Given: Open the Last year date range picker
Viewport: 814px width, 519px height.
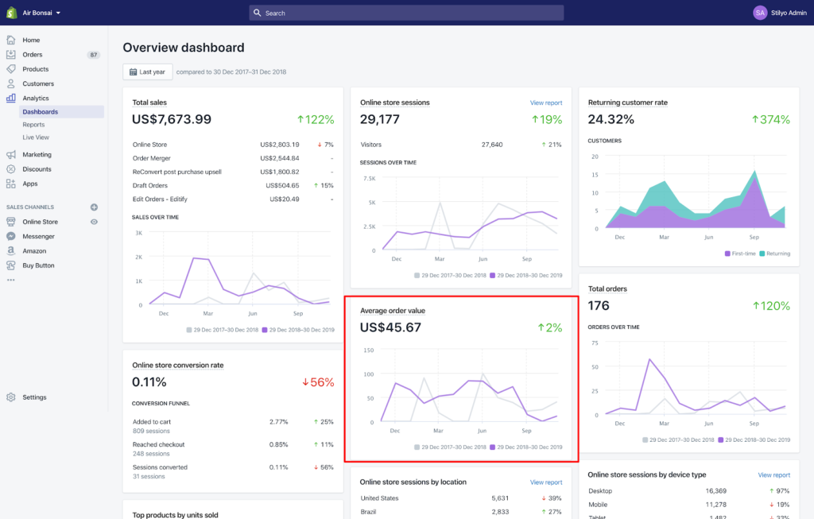Looking at the screenshot, I should (x=147, y=72).
